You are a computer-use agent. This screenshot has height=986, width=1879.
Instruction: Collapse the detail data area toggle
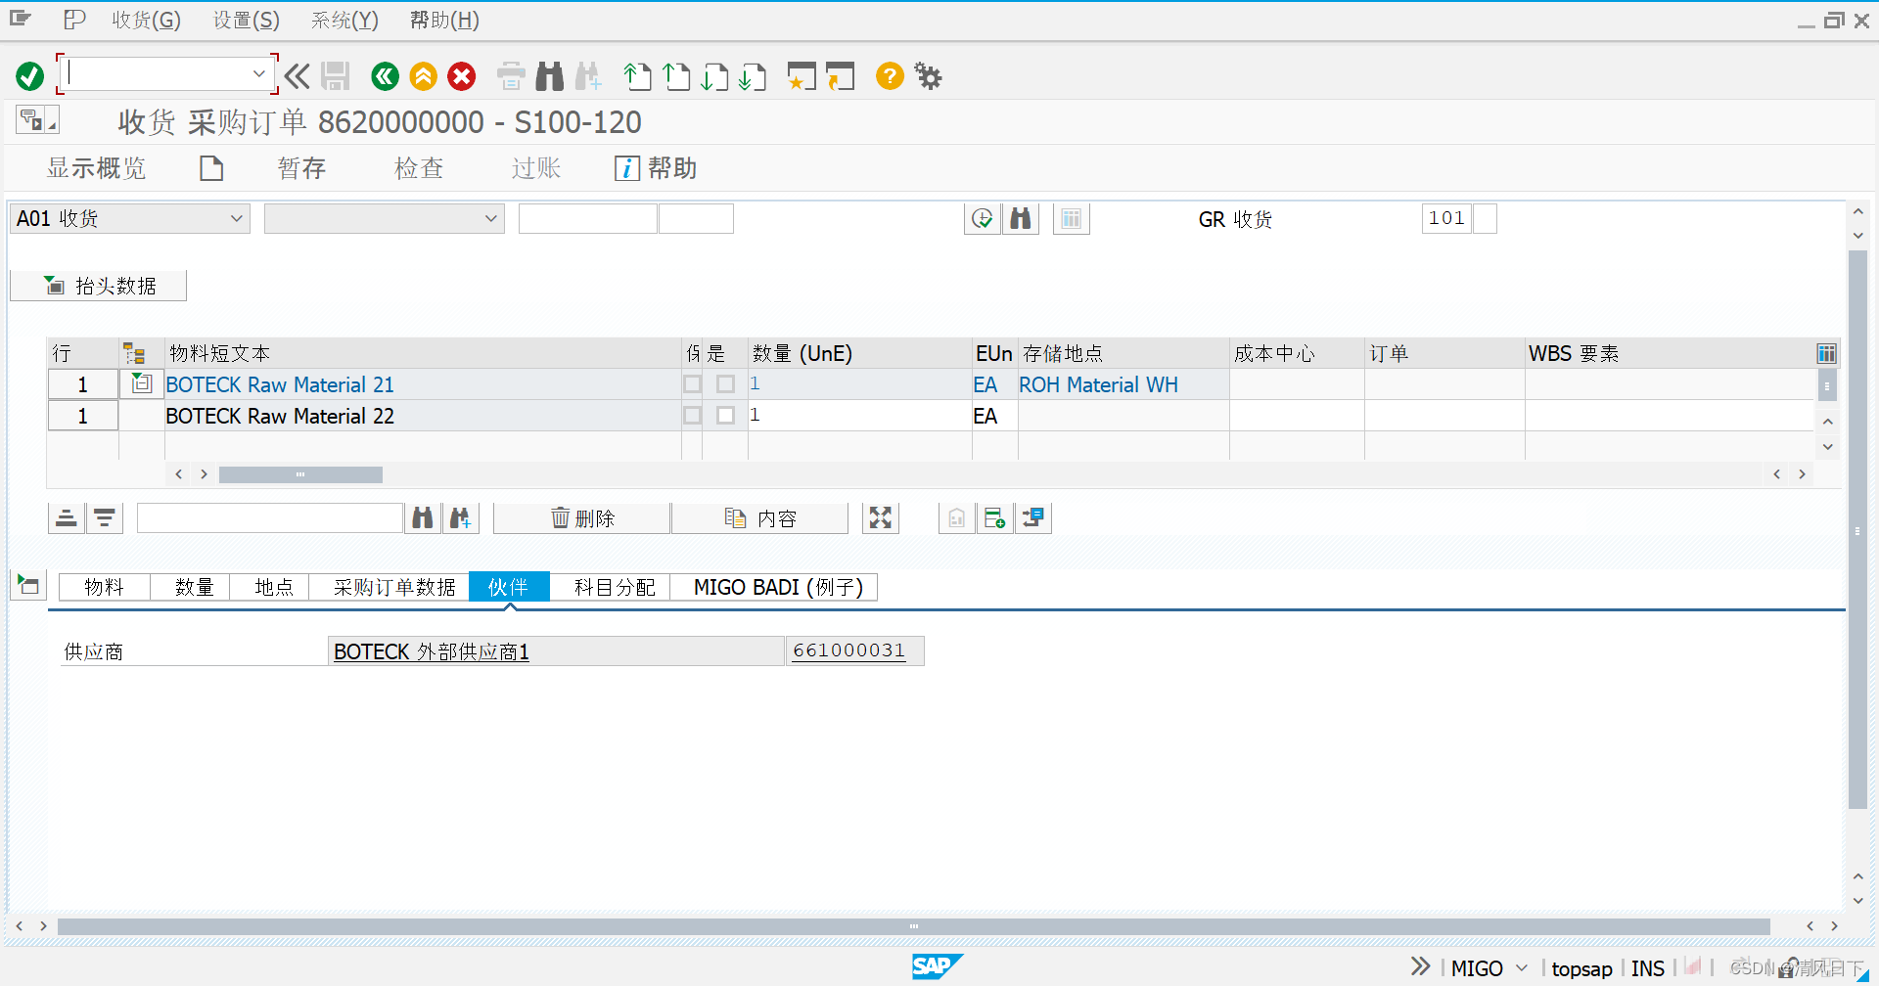click(28, 586)
